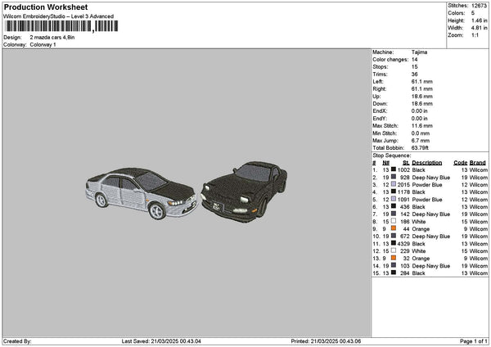Select the white swatch in stop 8
The image size is (491, 347).
click(x=394, y=221)
